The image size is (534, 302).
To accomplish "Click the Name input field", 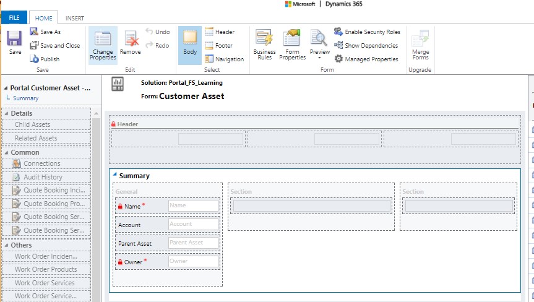I will [193, 205].
